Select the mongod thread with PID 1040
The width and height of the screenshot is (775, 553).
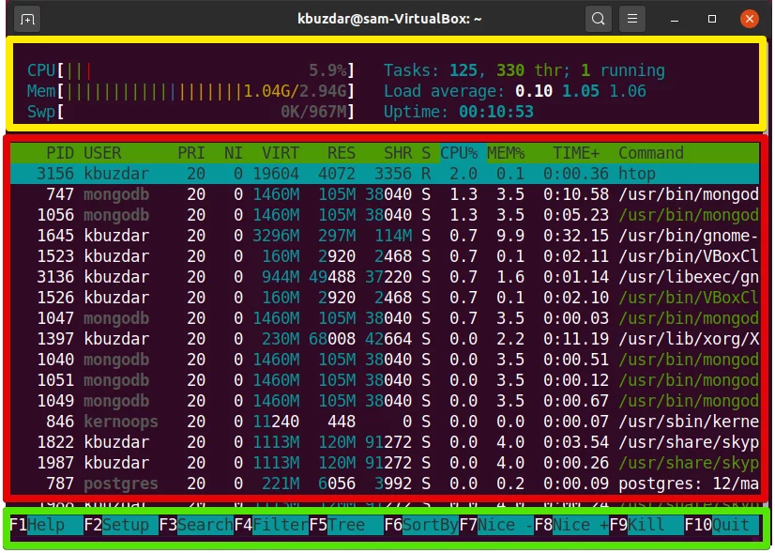click(385, 360)
